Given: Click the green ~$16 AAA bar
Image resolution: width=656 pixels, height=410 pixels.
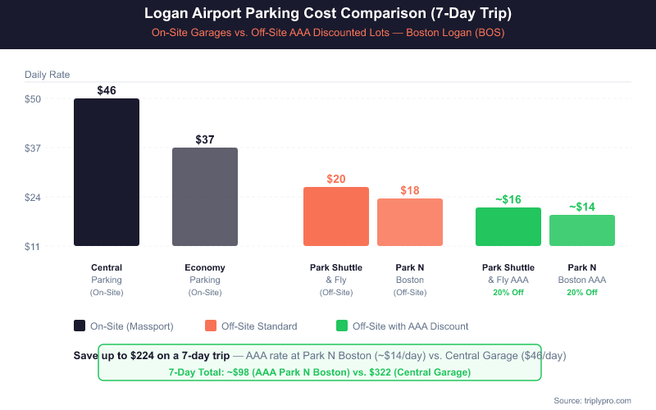Looking at the screenshot, I should coord(508,226).
